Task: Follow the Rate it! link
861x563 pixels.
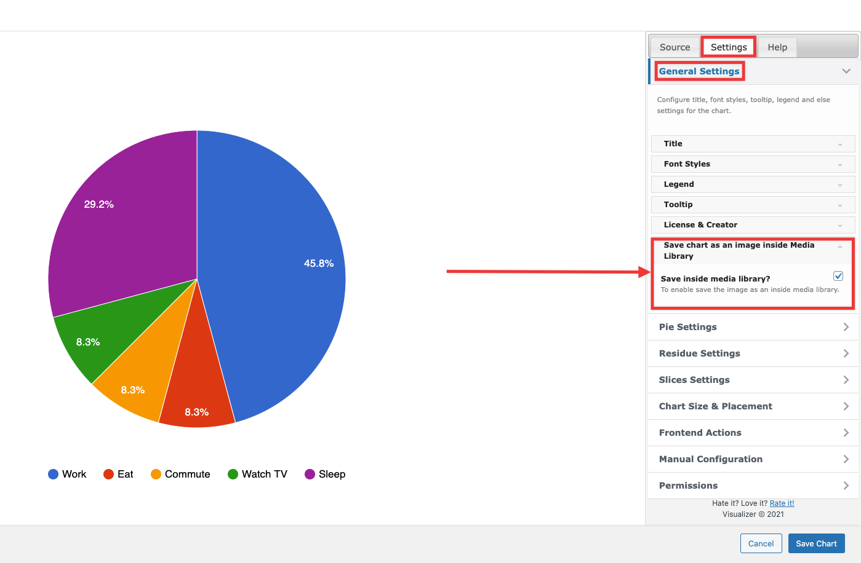Action: pos(782,503)
